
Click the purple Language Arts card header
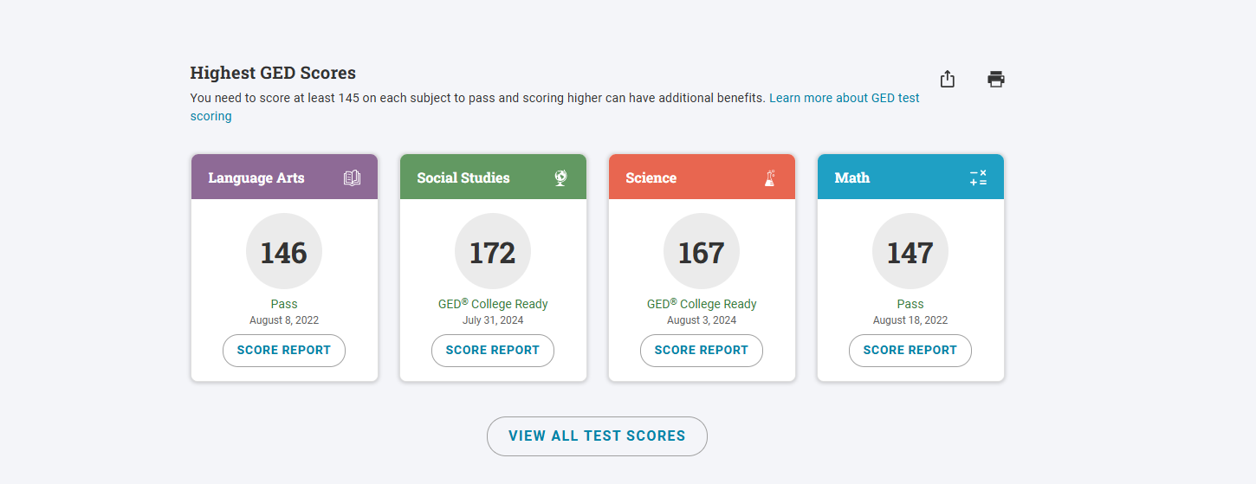pyautogui.click(x=260, y=177)
